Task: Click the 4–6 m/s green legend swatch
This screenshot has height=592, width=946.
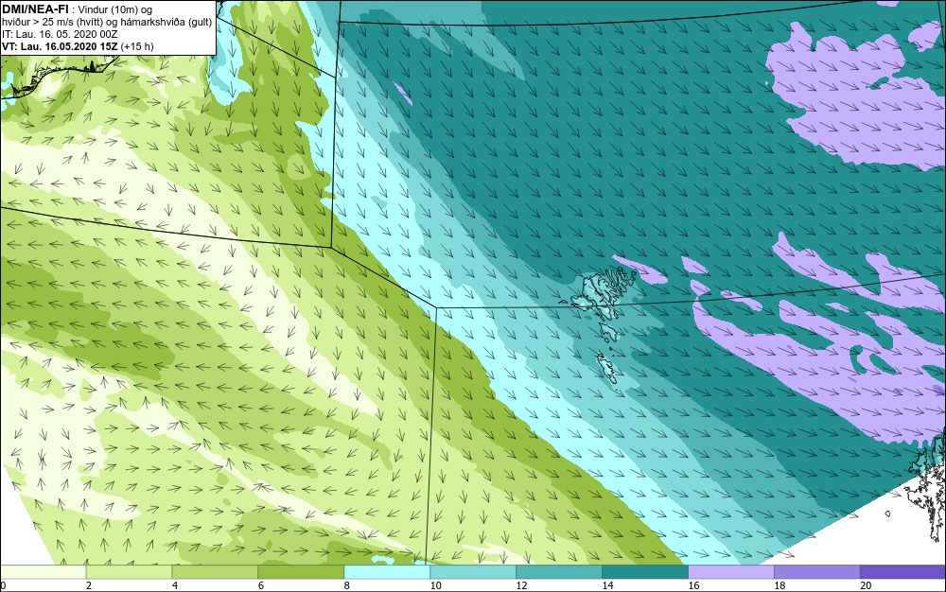Action: click(215, 571)
